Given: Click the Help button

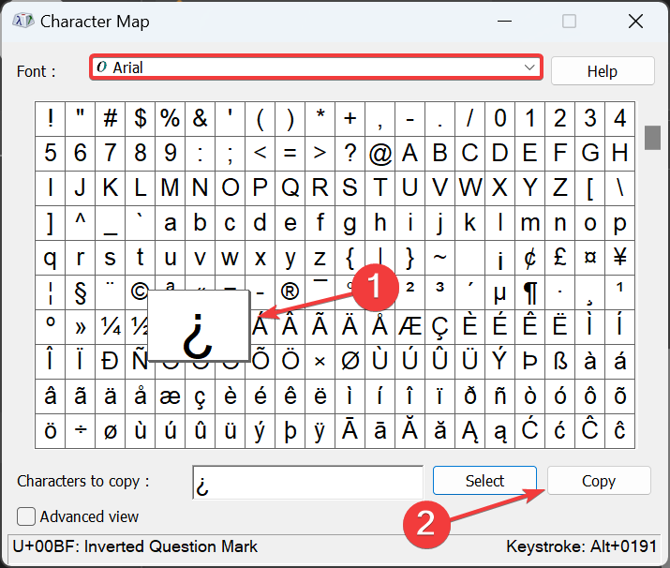Looking at the screenshot, I should (603, 71).
